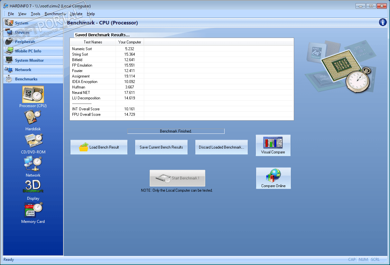This screenshot has height=265, width=390.
Task: Click the NUM indicator in status bar
Action: coord(363,260)
